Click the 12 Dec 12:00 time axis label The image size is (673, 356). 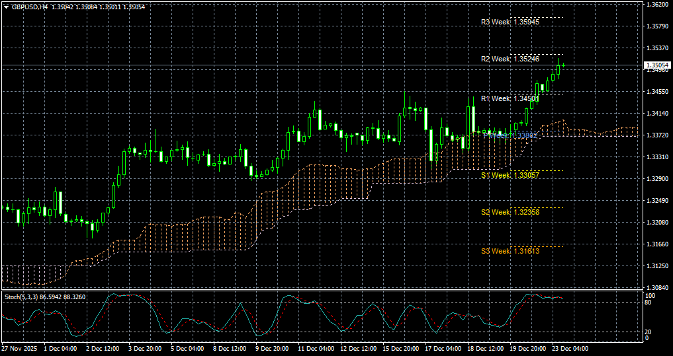(x=357, y=349)
